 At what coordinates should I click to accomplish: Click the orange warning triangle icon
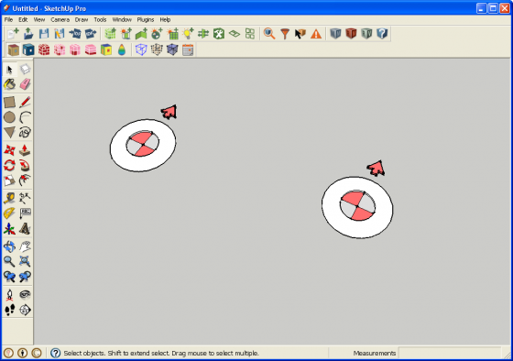pyautogui.click(x=316, y=33)
